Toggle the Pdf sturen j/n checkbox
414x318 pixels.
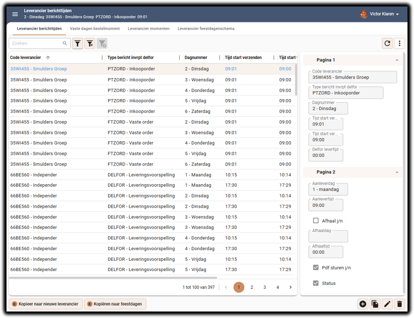[316, 268]
